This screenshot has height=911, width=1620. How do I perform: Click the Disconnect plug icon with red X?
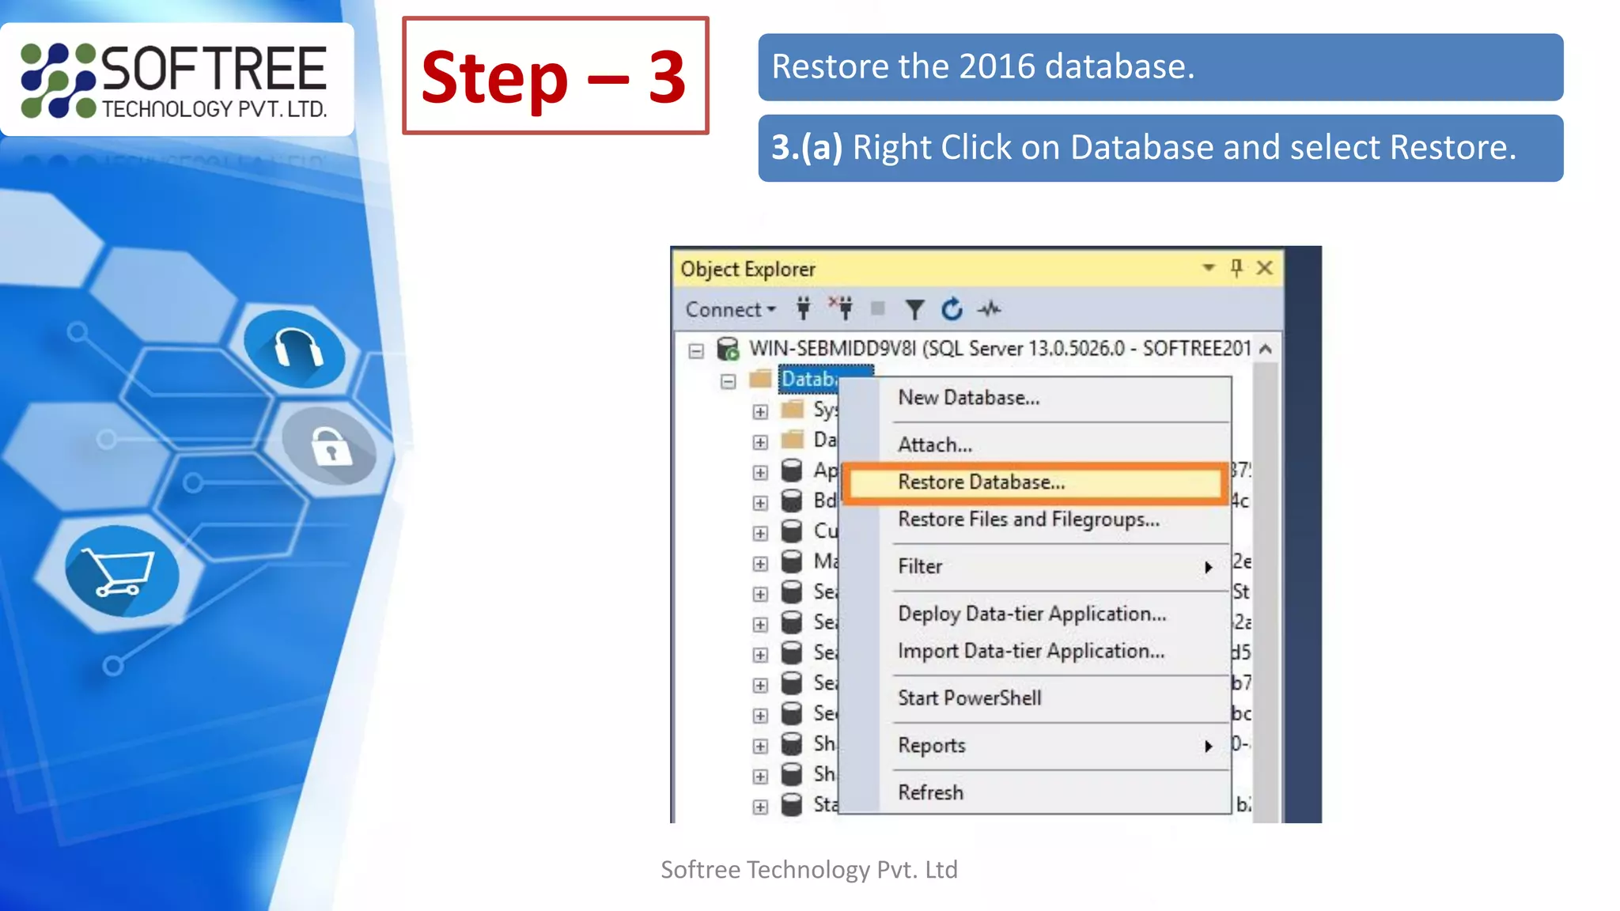click(x=841, y=308)
